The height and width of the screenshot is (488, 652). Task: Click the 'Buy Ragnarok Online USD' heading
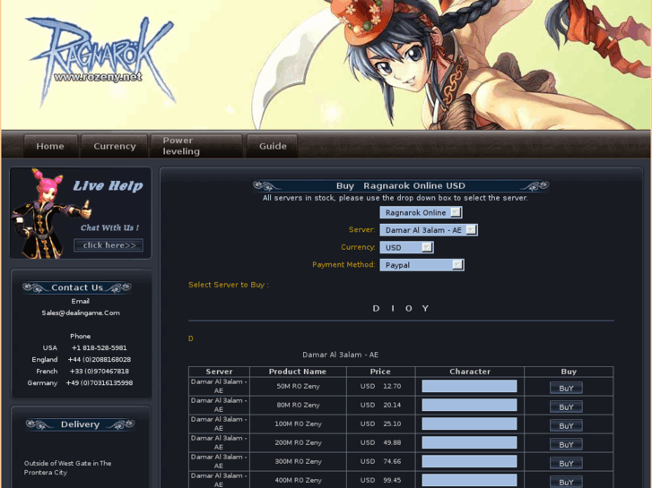pyautogui.click(x=401, y=185)
